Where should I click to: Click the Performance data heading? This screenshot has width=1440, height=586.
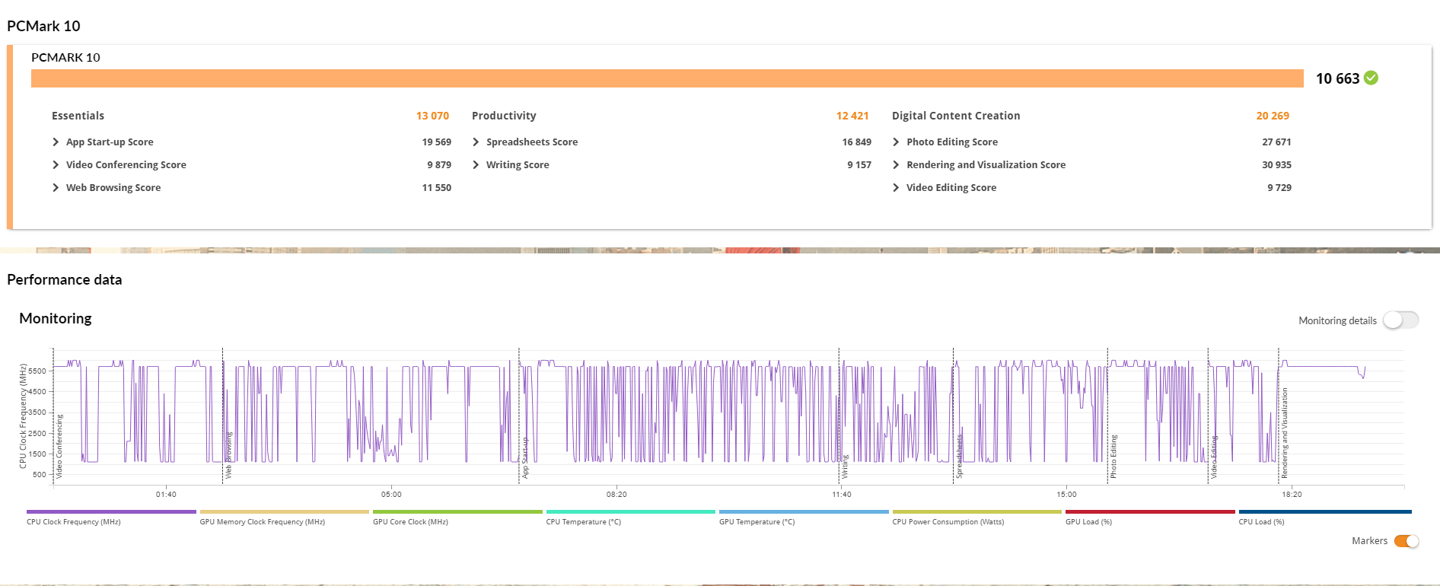tap(65, 279)
